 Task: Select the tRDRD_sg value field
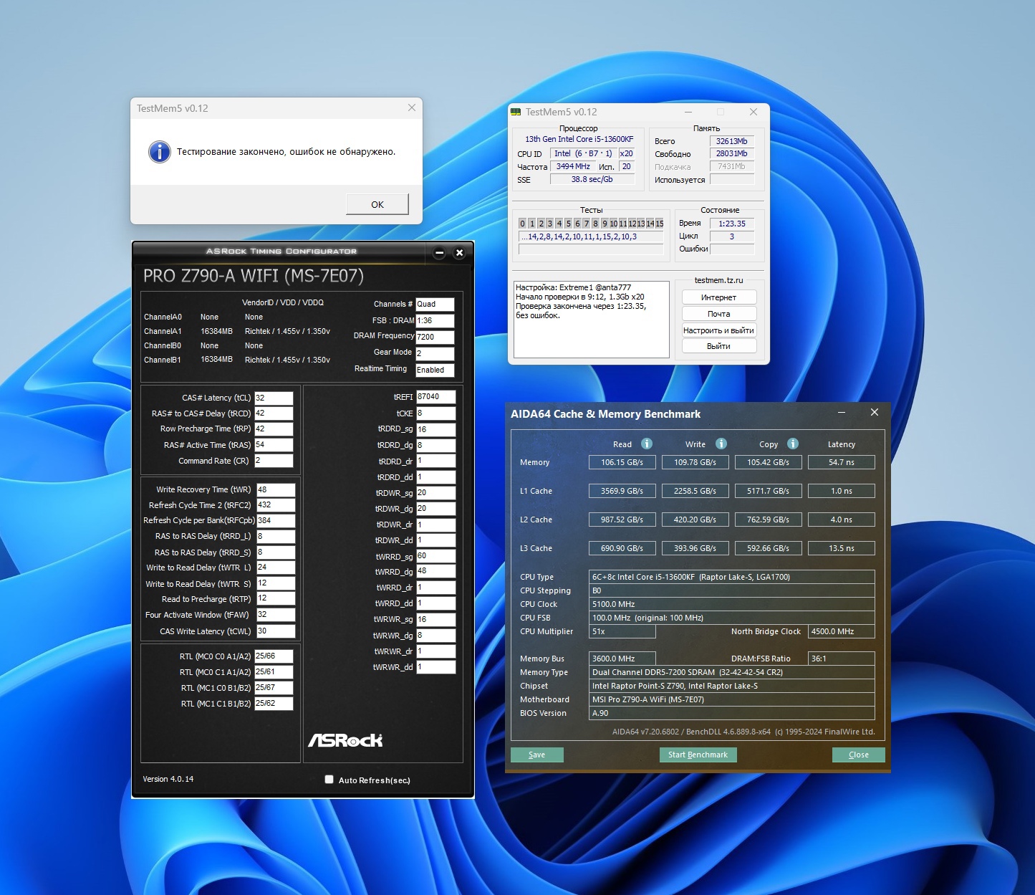[x=436, y=430]
